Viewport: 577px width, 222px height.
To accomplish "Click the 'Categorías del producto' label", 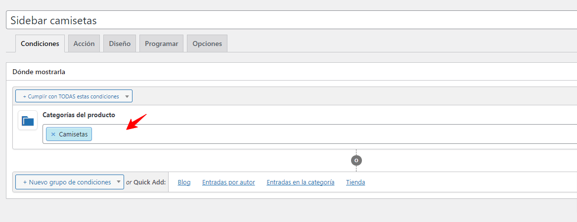I will [x=79, y=115].
